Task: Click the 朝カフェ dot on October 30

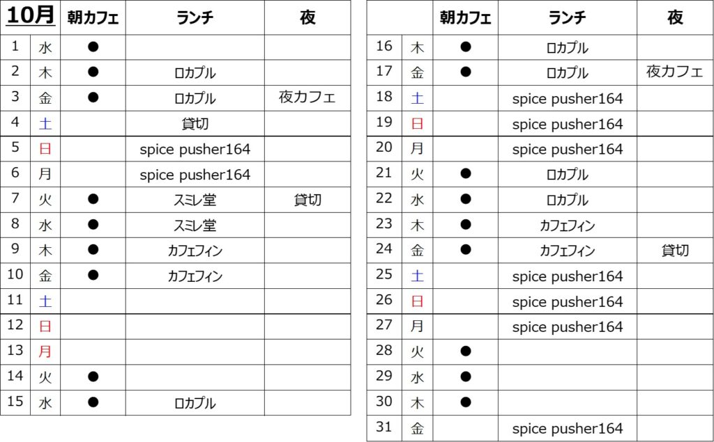Action: pyautogui.click(x=466, y=402)
